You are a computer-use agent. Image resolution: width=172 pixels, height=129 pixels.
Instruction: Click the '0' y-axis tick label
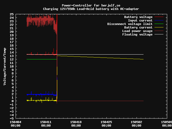(12, 101)
